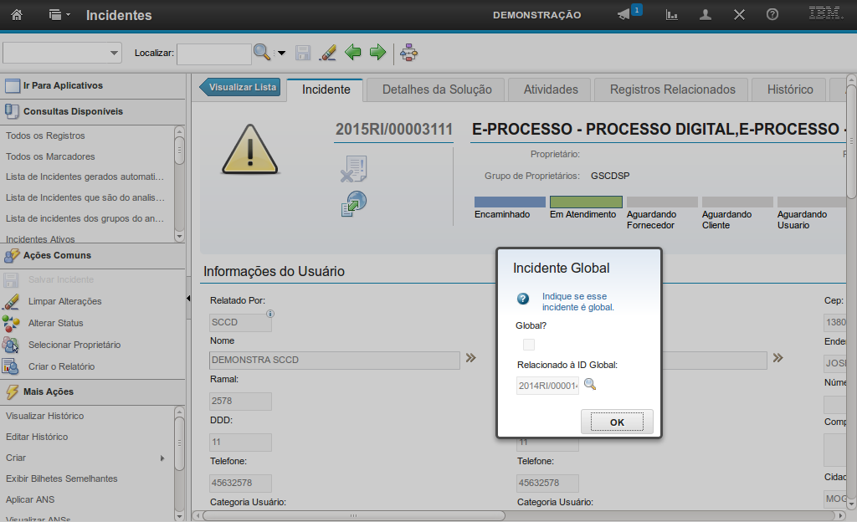857x522 pixels.
Task: Click the workflow routing toolbar icon
Action: pyautogui.click(x=409, y=53)
